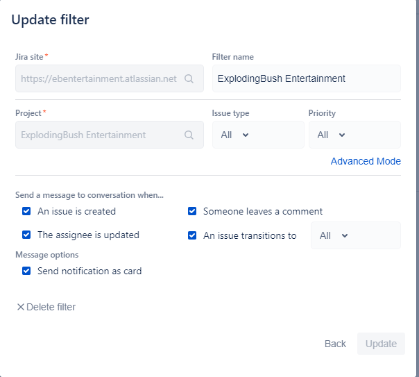Viewport: 419px width, 377px height.
Task: Click the 'Someone leaves a comment' label text
Action: pos(263,211)
